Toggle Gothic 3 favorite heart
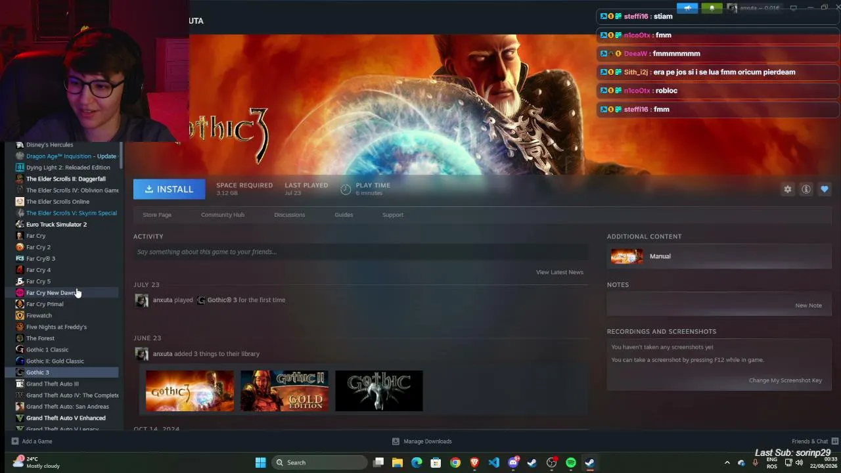The width and height of the screenshot is (841, 473). pos(825,189)
